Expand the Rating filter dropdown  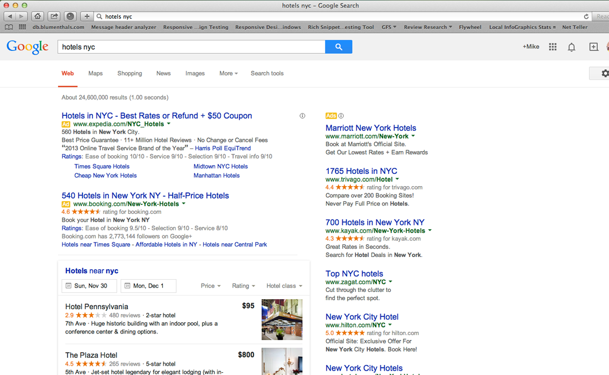(x=244, y=286)
